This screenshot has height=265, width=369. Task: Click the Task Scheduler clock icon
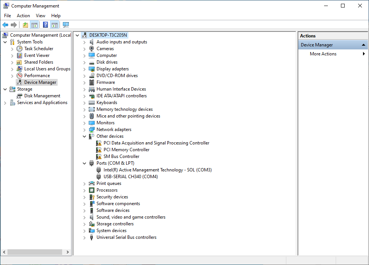(x=19, y=49)
